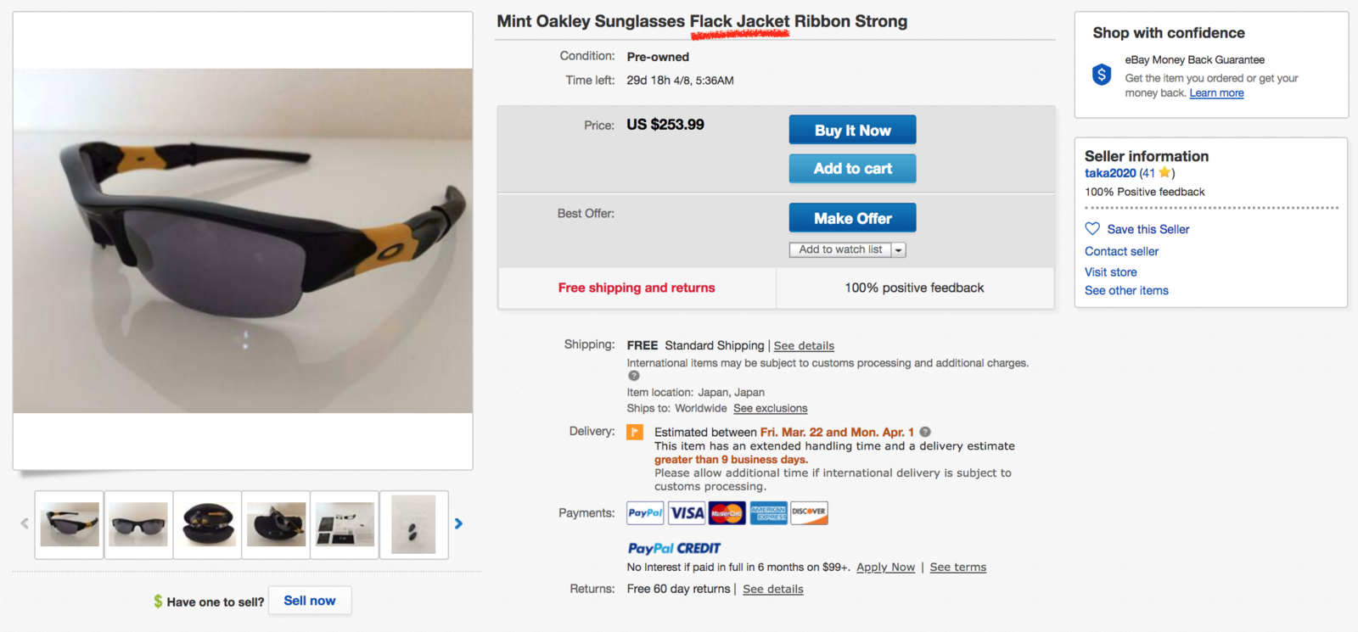Expand the Add to watch list dropdown arrow
Screen dimensions: 1358x632
point(899,250)
